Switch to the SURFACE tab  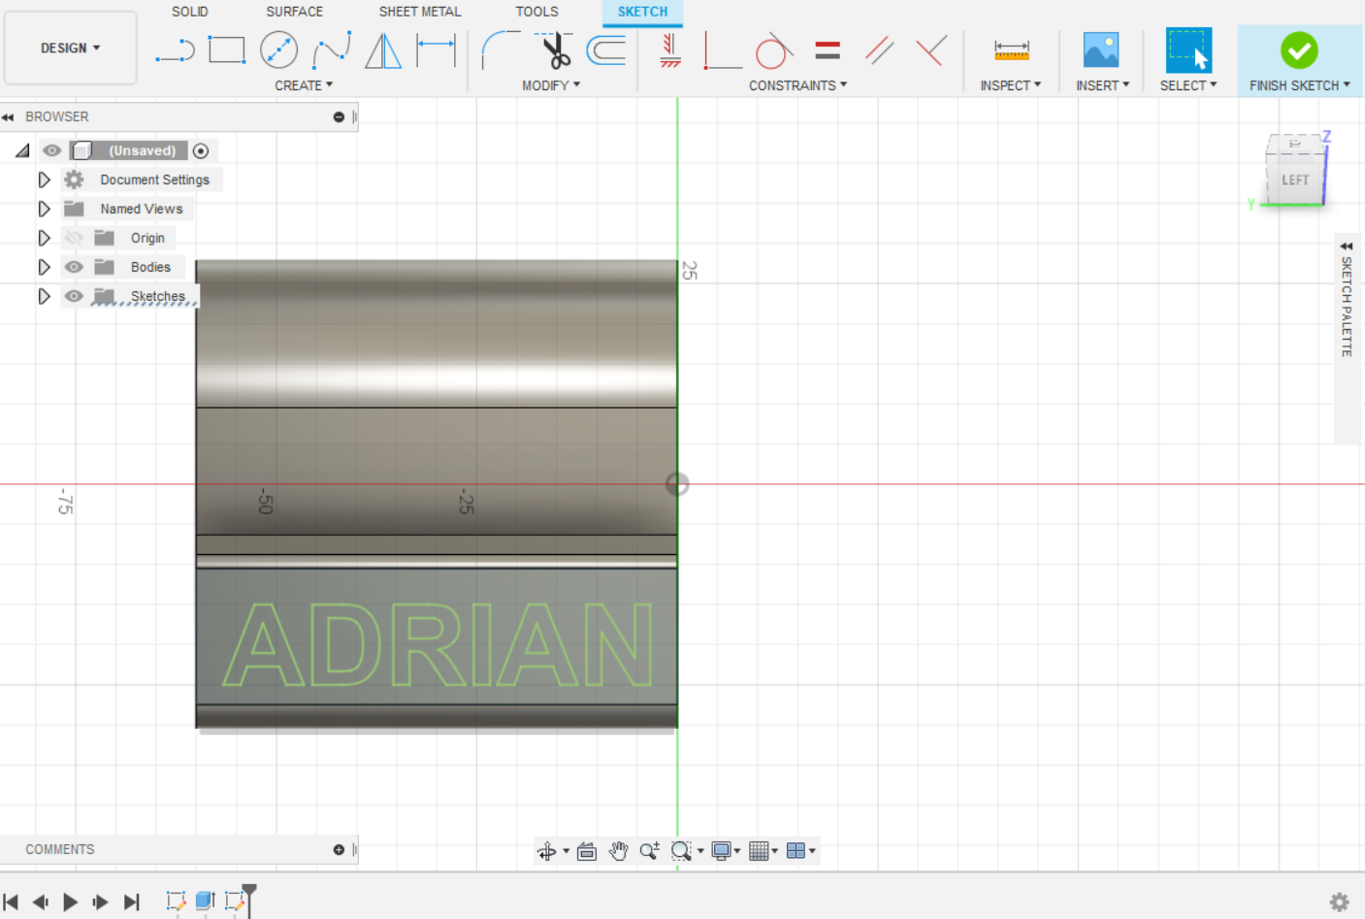coord(295,12)
